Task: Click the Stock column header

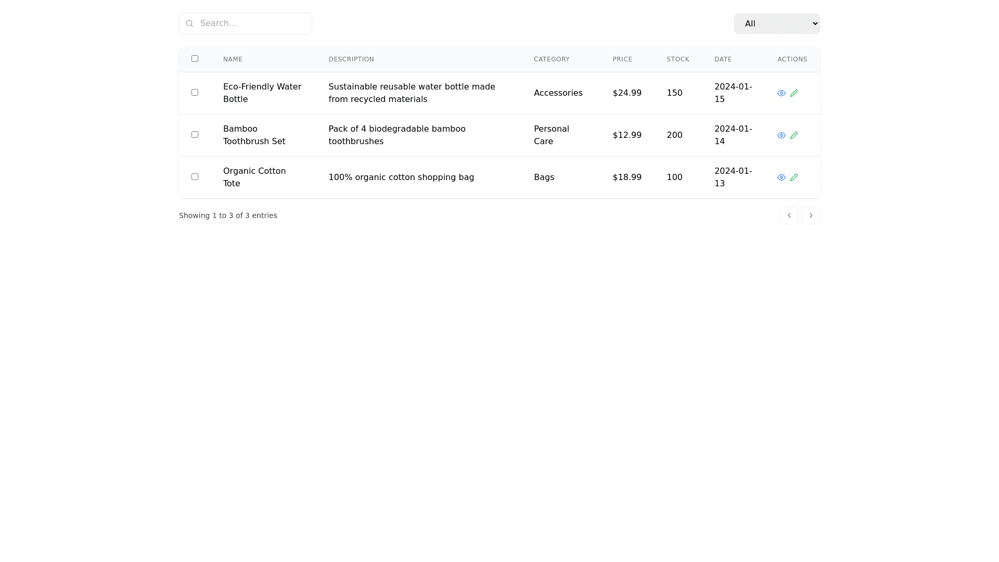Action: coord(677,59)
